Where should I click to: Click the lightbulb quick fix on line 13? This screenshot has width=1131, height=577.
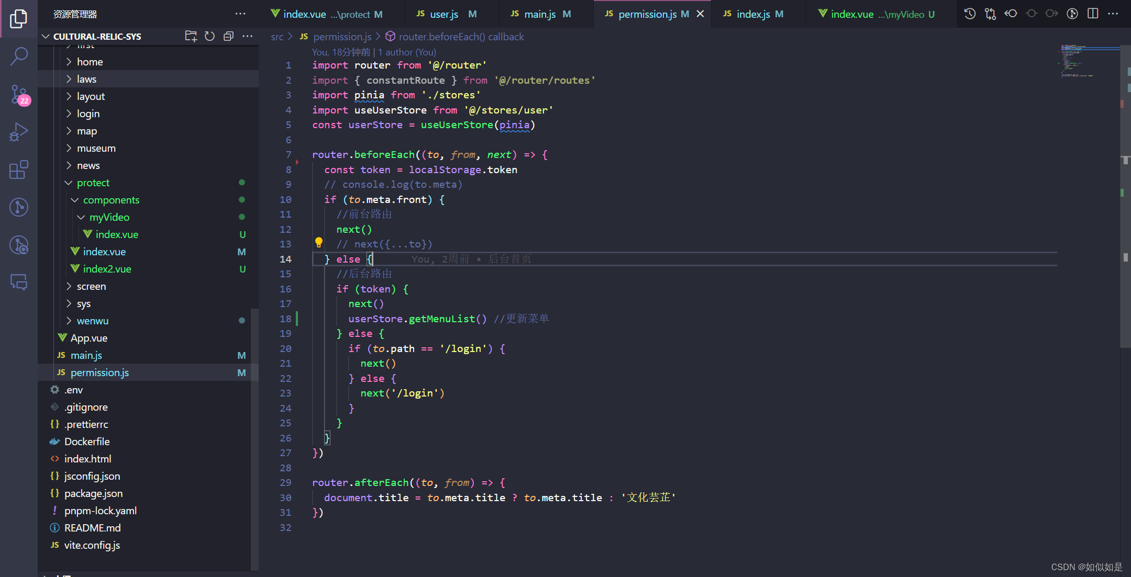(319, 243)
